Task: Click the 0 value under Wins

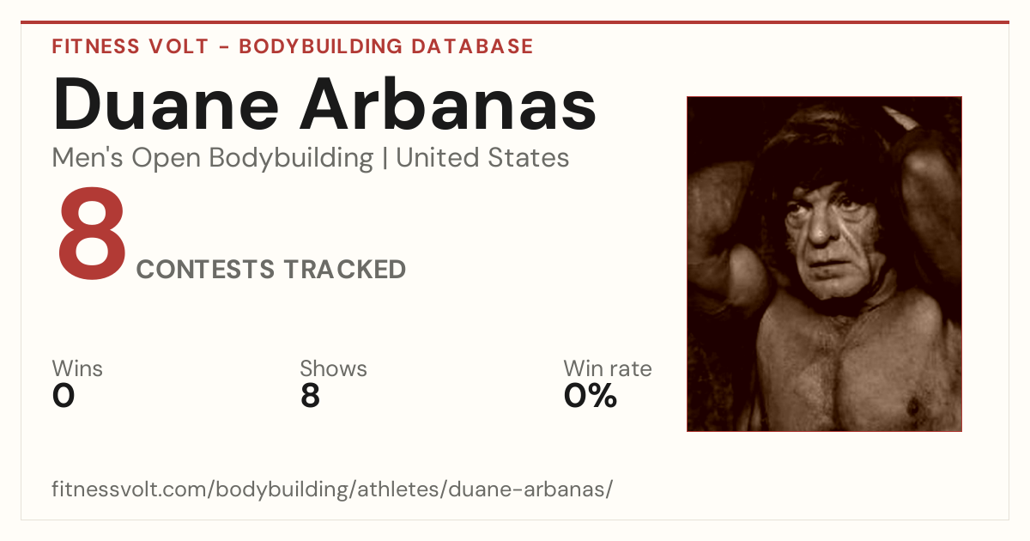Action: coord(64,396)
